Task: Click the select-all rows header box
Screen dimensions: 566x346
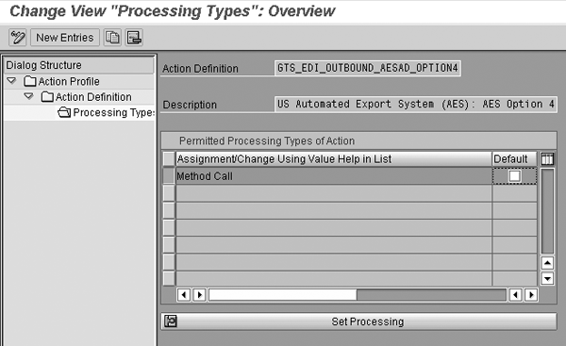Action: (169, 159)
